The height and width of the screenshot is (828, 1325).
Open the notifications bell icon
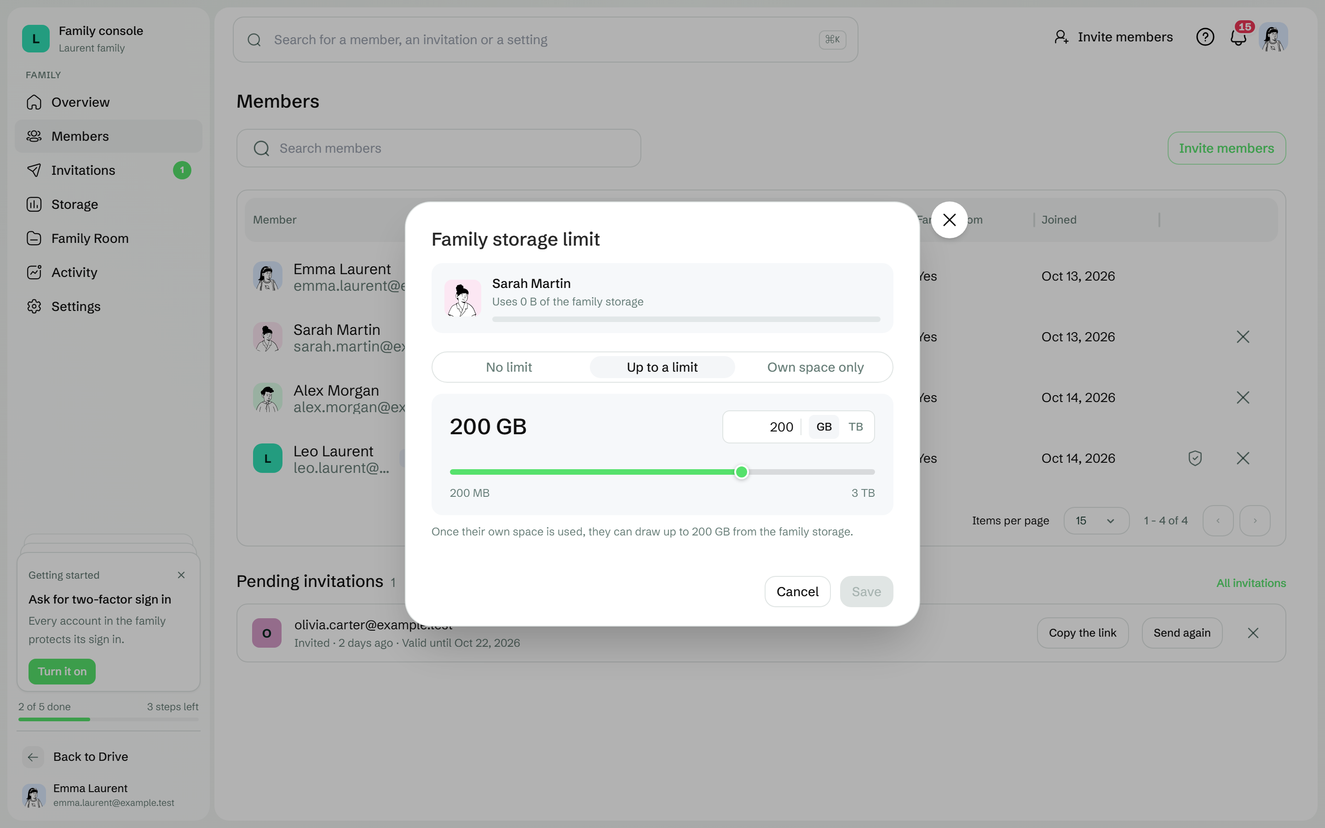[1239, 37]
